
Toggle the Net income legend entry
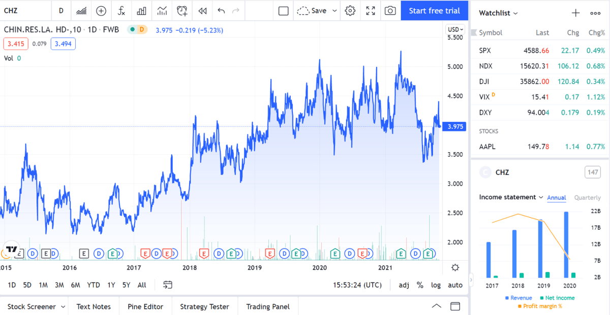(557, 298)
